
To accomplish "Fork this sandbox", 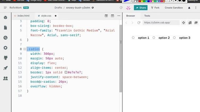I will click(155, 8).
